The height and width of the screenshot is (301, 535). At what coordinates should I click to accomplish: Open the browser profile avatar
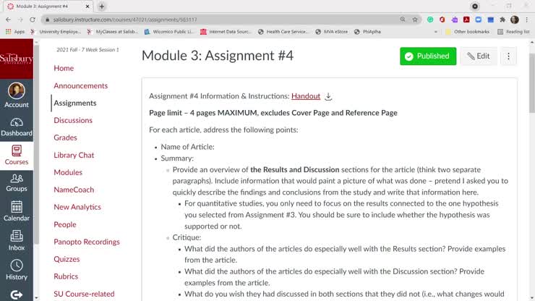point(515,20)
